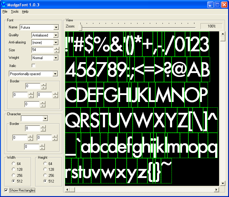This screenshot has width=229, height=197.
Task: Select Width 256 radio button
Action: click(13, 175)
